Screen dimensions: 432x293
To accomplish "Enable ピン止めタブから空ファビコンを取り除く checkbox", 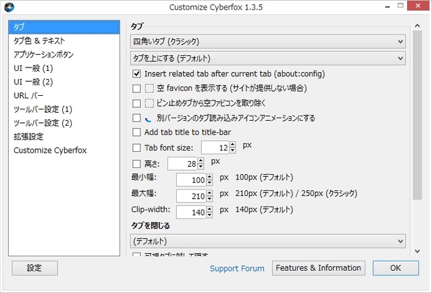I will [x=136, y=103].
